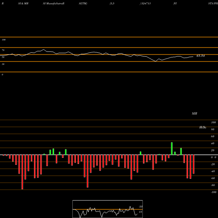Image resolution: width=218 pixels, height=218 pixels.
Task: Click the -40 label on MR scale
Action: click(213, 171)
